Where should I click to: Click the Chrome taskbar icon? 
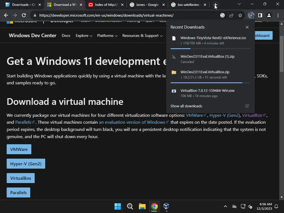click(154, 206)
